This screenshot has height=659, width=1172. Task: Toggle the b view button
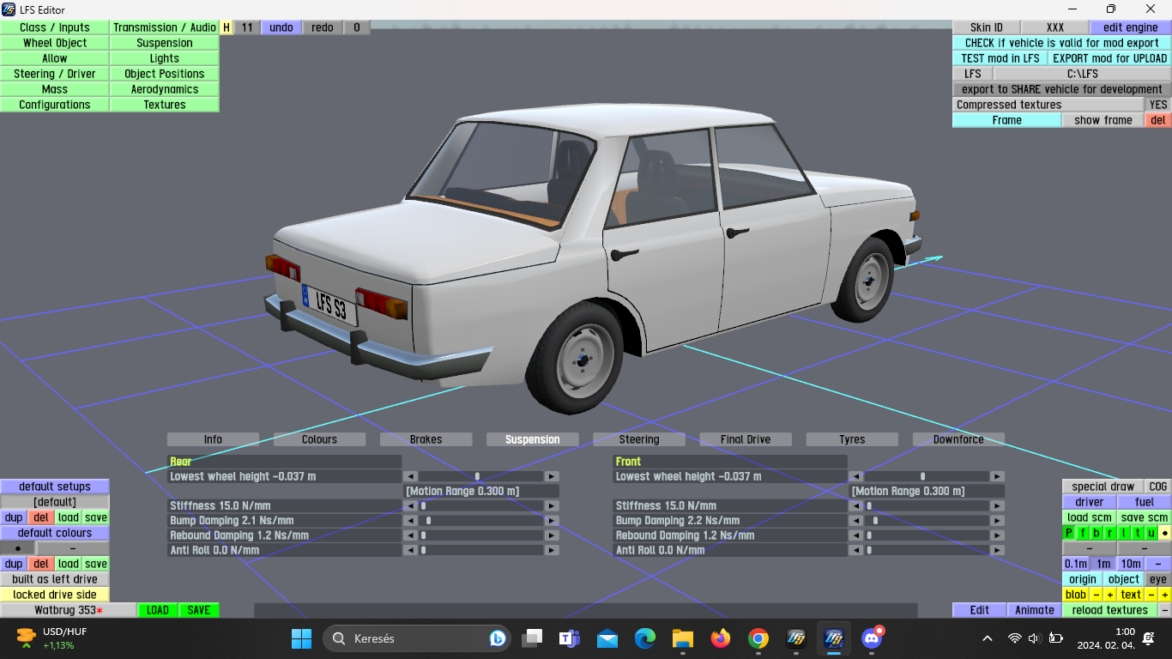tap(1096, 533)
